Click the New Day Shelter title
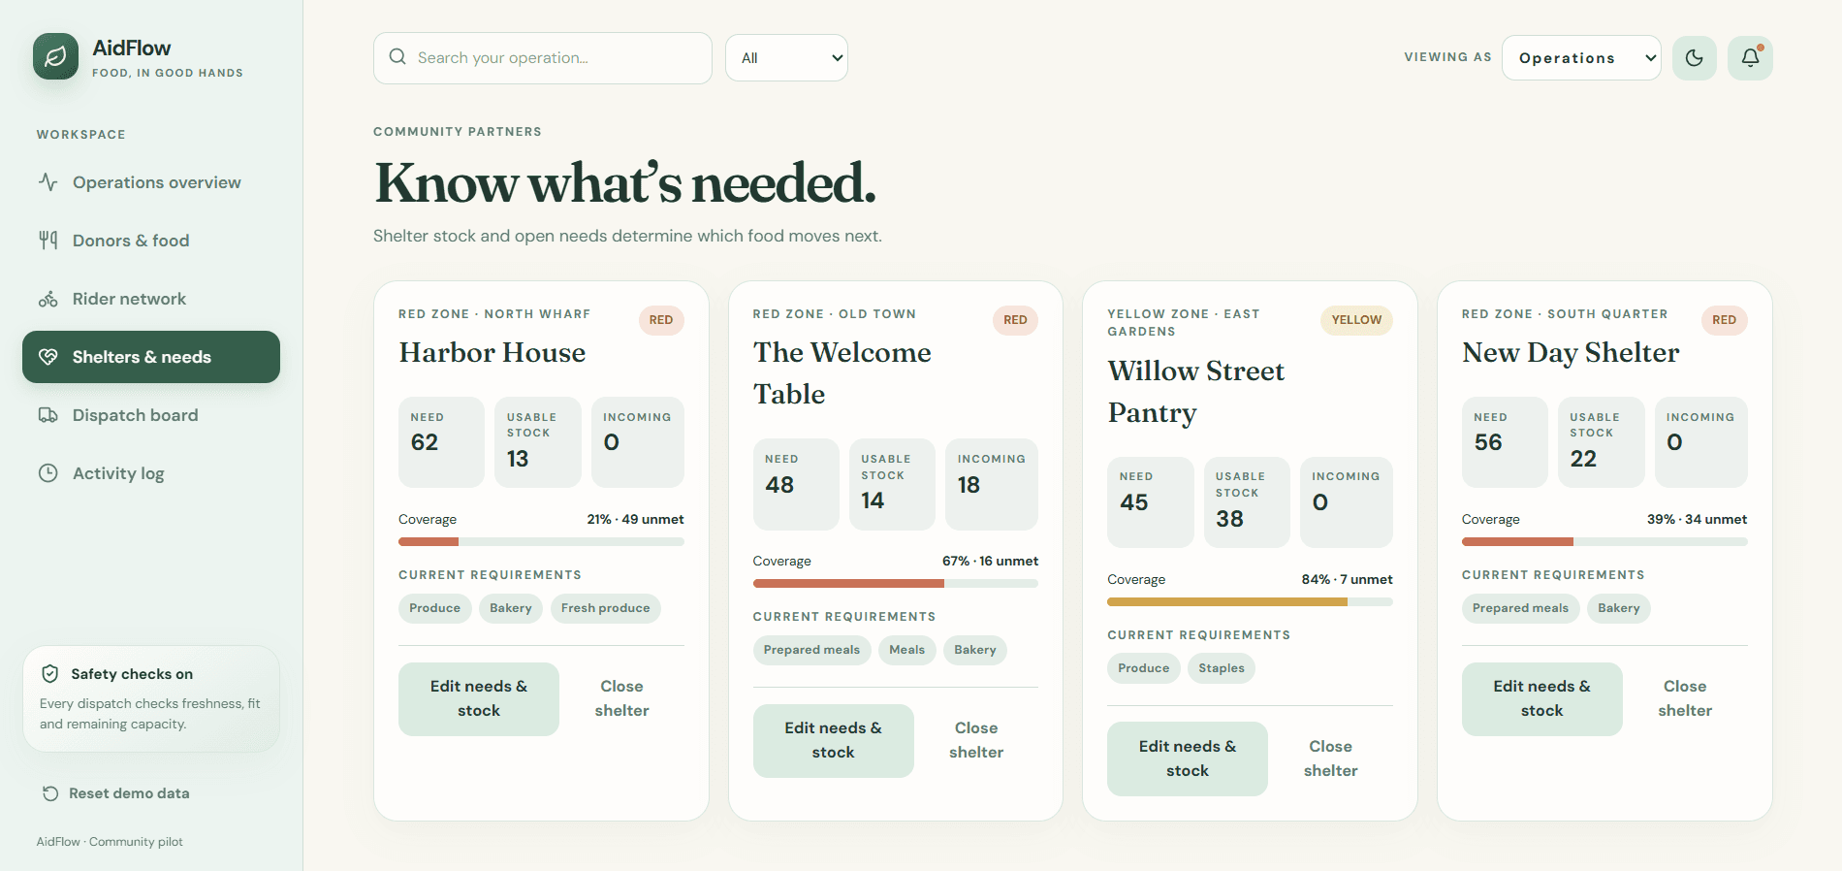The height and width of the screenshot is (871, 1842). point(1571,352)
